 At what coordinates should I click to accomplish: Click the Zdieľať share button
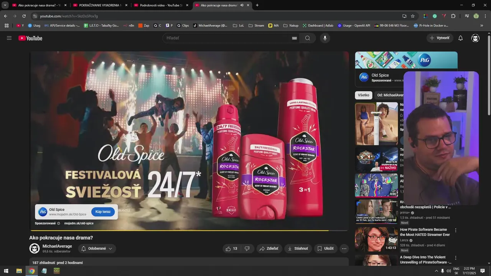pyautogui.click(x=270, y=248)
